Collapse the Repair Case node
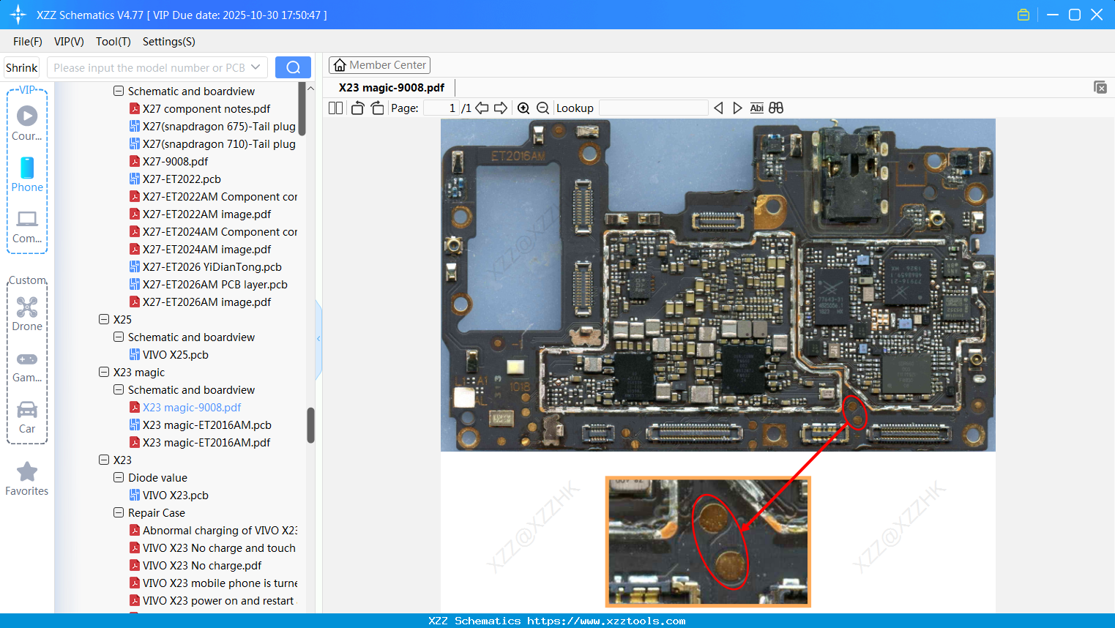Screen dimensions: 1115x628 tap(119, 513)
